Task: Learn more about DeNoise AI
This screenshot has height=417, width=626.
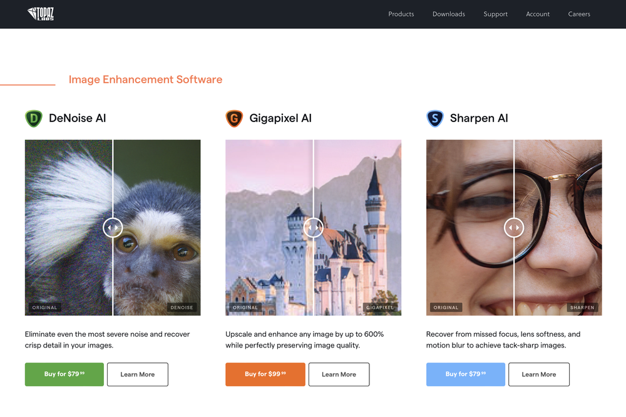Action: click(x=138, y=374)
